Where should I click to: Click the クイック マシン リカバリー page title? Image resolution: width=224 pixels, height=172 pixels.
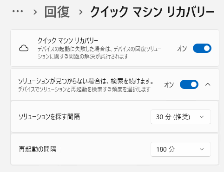point(152,12)
